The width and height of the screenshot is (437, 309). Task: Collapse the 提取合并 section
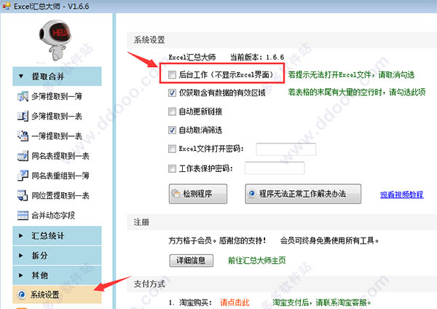[x=57, y=76]
